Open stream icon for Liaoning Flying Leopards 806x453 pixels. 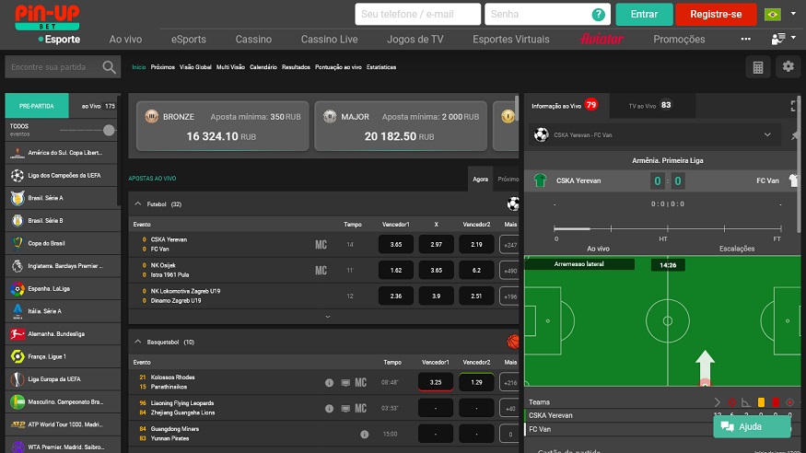345,409
